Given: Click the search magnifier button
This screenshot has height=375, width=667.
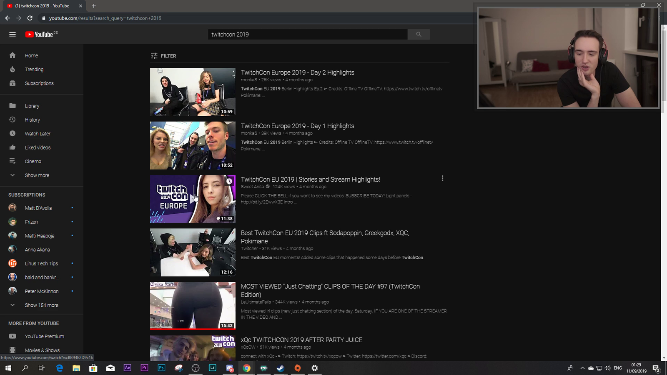Looking at the screenshot, I should [x=419, y=35].
